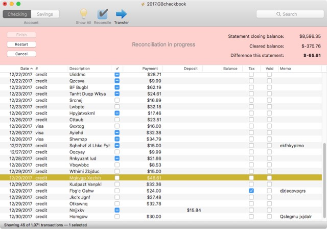Image resolution: width=327 pixels, height=229 pixels.
Task: Switch to the Savings account tab
Action: coord(45,14)
